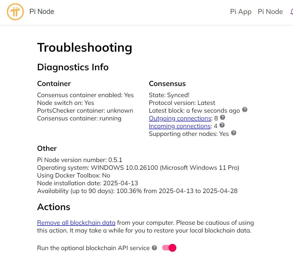Image resolution: width=293 pixels, height=255 pixels.
Task: Click 'Node installation date: 2025-04-13' text
Action: point(88,183)
